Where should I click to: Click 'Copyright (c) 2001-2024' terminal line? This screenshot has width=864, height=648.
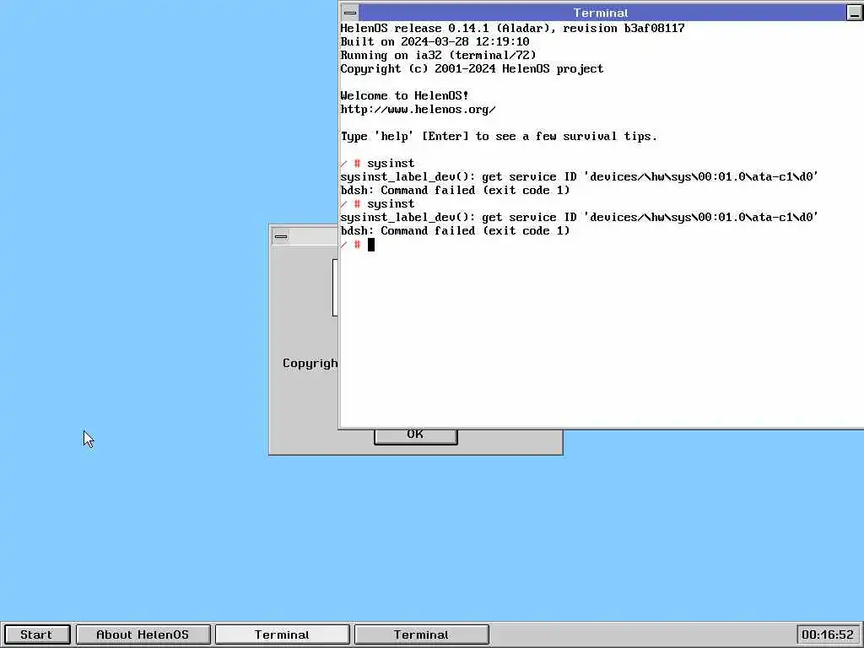(472, 69)
